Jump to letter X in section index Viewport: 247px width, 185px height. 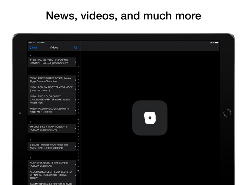(78, 153)
